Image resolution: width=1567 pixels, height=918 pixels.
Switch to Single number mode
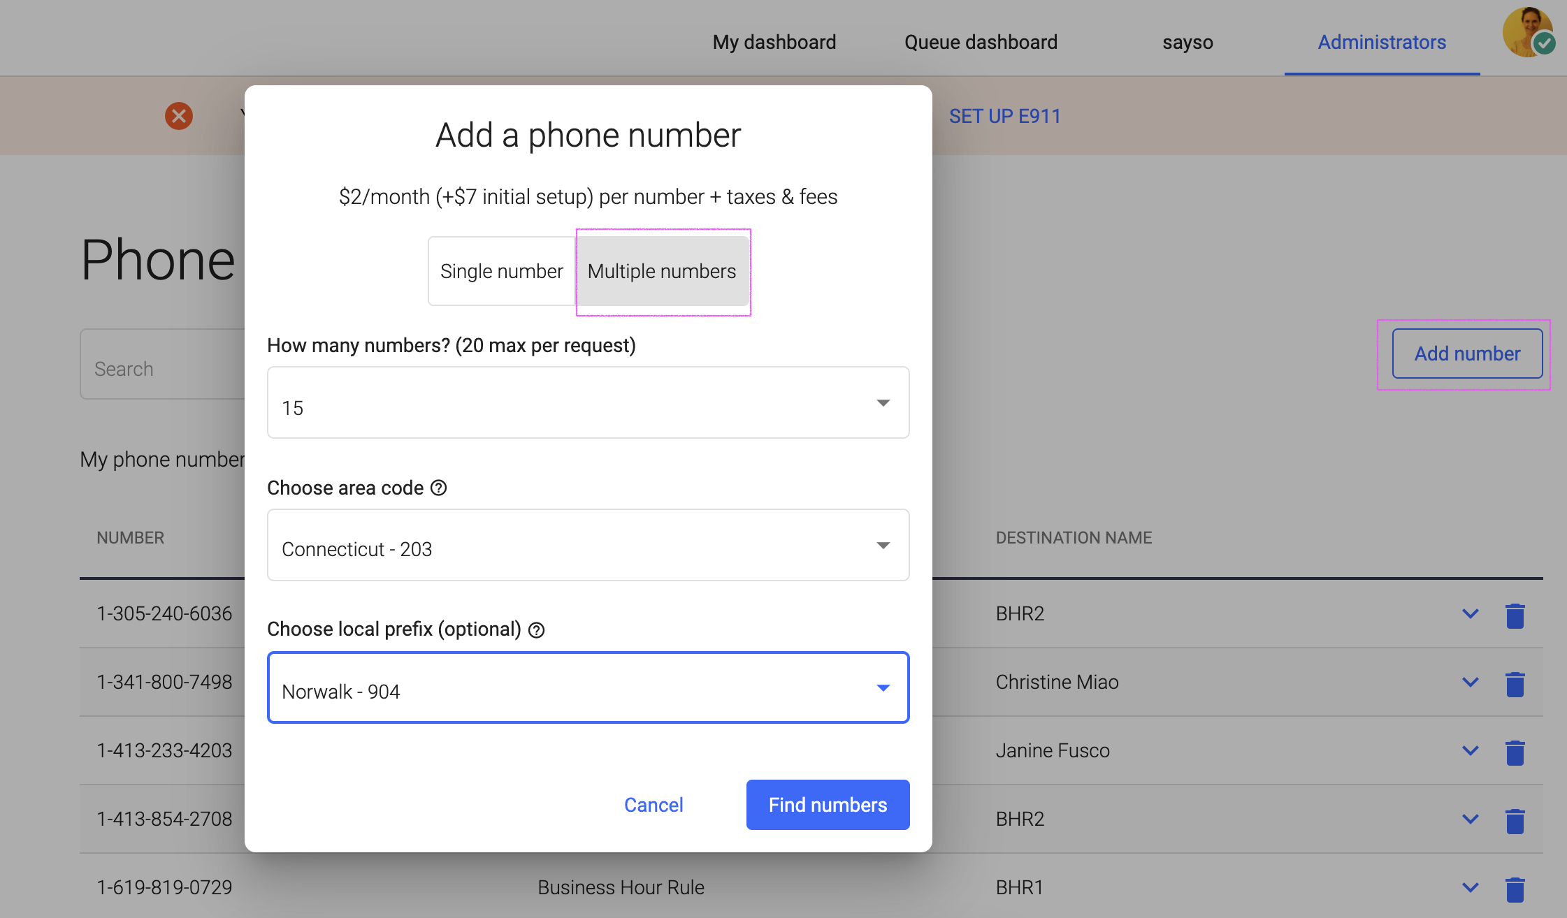pyautogui.click(x=501, y=271)
